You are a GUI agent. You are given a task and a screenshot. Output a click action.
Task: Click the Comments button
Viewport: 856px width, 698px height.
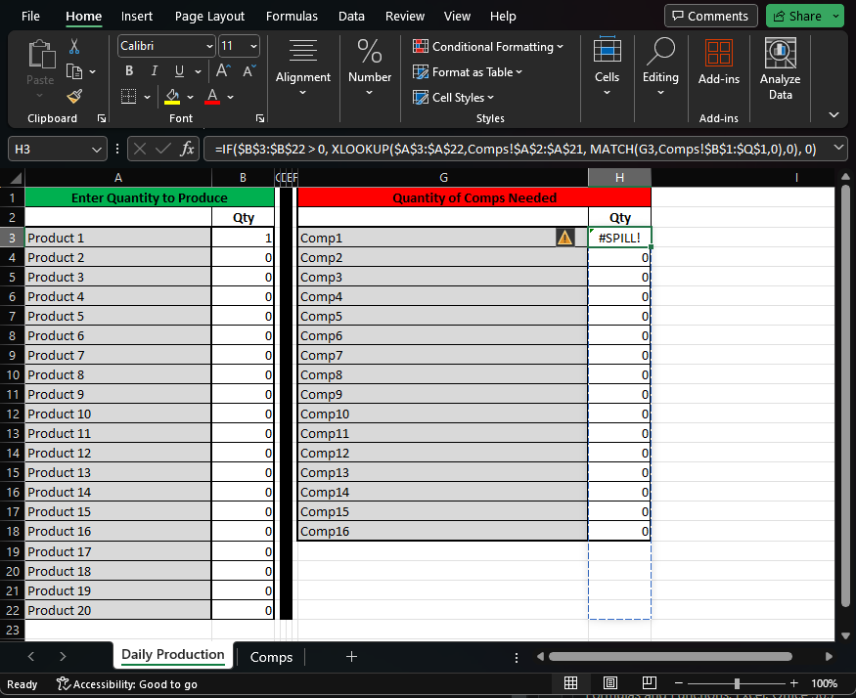[x=710, y=16]
